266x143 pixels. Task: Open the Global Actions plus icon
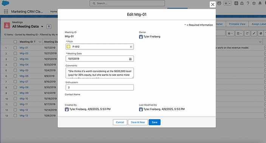click(x=236, y=3)
